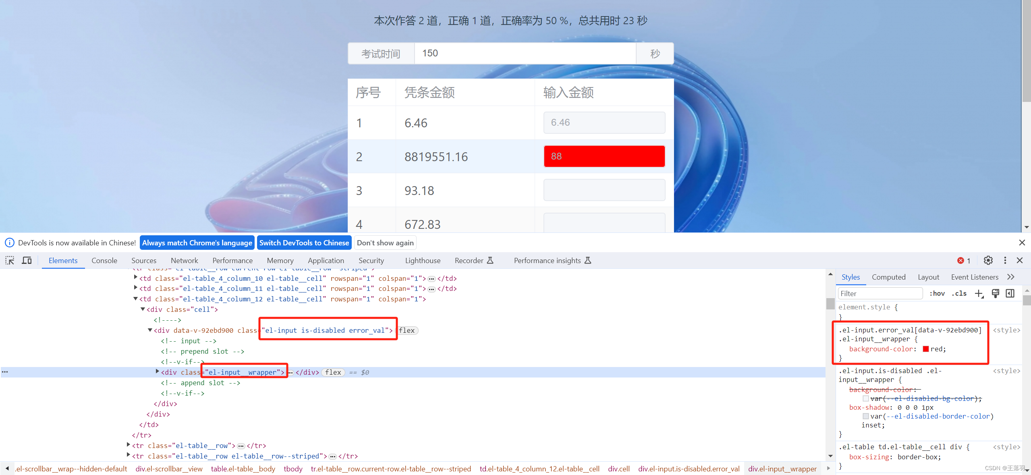Open the customize DevTools three-dot menu
1031x475 pixels.
pyautogui.click(x=1005, y=260)
